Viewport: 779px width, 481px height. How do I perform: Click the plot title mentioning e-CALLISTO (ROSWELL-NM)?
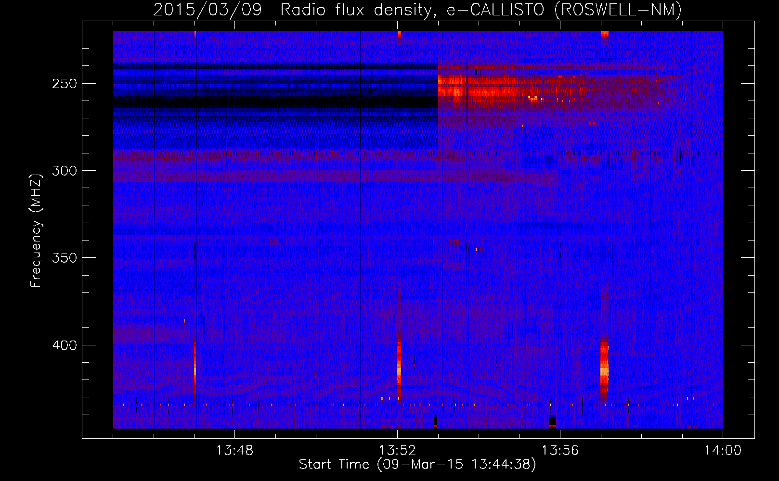tap(417, 10)
